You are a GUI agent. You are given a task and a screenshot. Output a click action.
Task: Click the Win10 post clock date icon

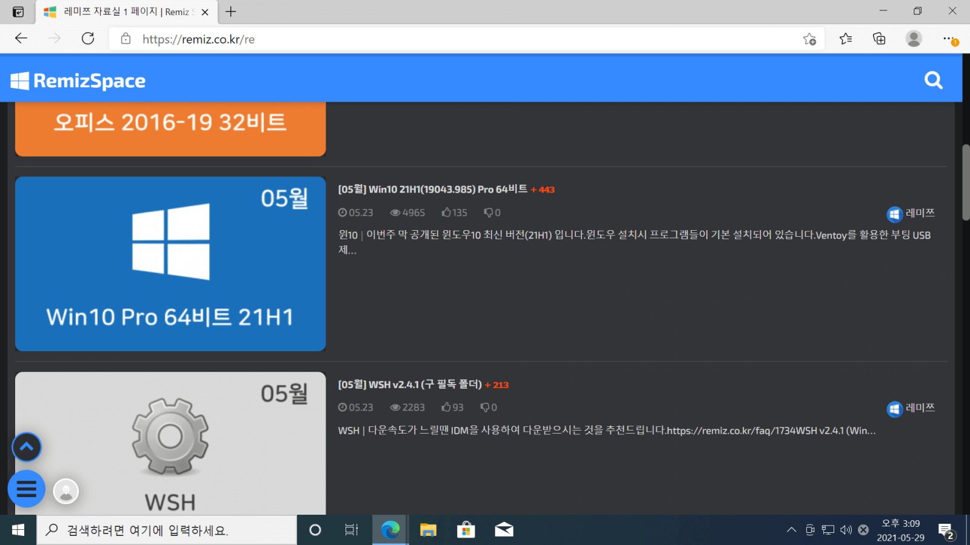click(x=343, y=213)
